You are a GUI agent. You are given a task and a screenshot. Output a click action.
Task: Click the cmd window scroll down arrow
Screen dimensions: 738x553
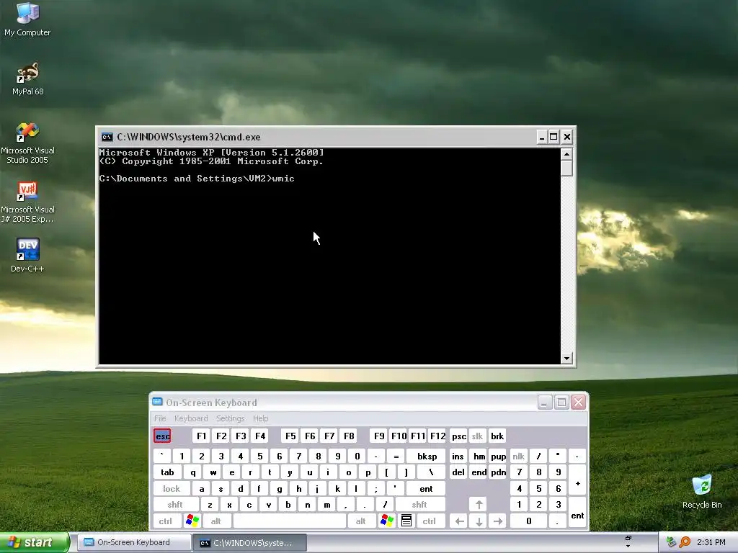566,359
